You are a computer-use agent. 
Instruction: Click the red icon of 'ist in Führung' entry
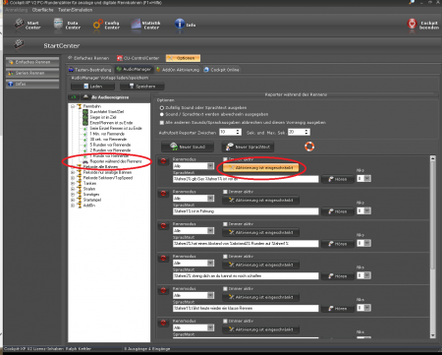pos(163,194)
